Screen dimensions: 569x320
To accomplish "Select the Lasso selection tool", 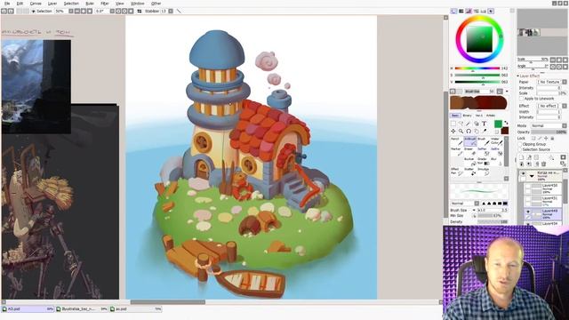I will click(x=461, y=124).
